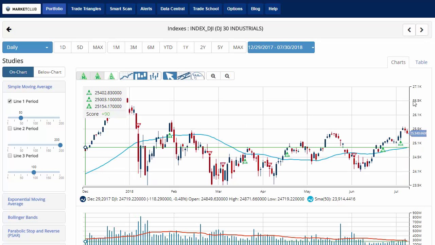Open Trade School menu

click(x=206, y=9)
